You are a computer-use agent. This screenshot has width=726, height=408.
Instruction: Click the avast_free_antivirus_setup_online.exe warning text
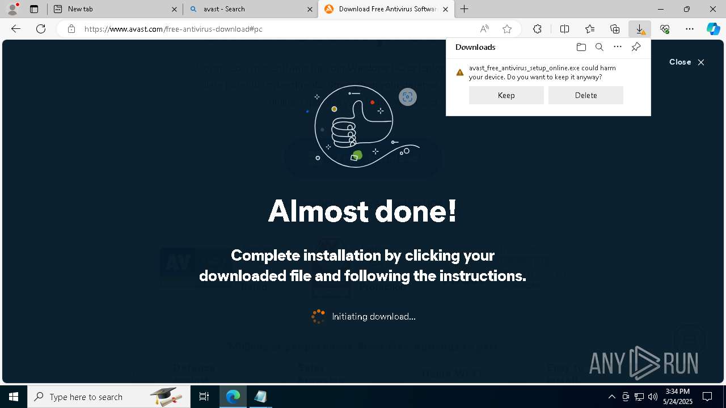point(542,73)
